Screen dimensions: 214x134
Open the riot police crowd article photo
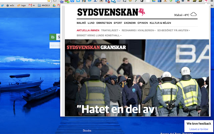pos(137,78)
